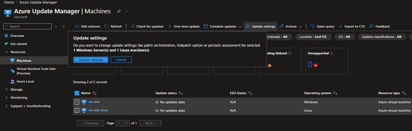Open the Actions dropdown menu

click(x=300, y=27)
